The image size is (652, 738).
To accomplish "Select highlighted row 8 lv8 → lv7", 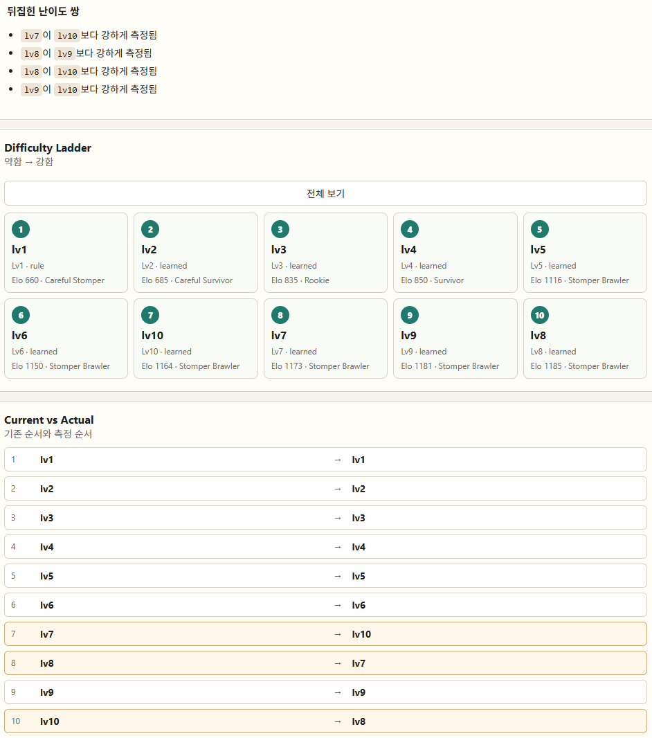I will click(x=325, y=663).
